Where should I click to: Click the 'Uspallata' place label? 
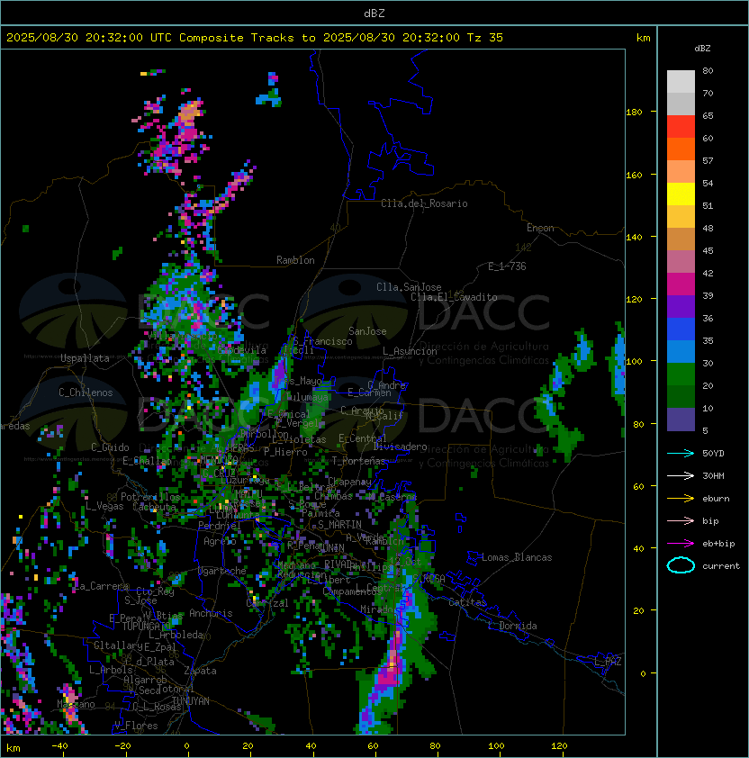[85, 358]
